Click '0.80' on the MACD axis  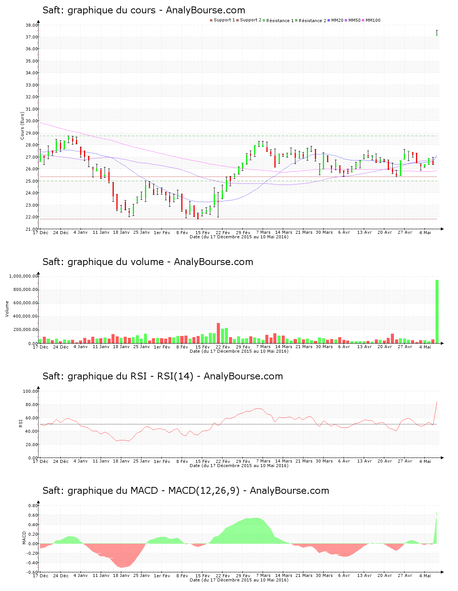pyautogui.click(x=33, y=506)
